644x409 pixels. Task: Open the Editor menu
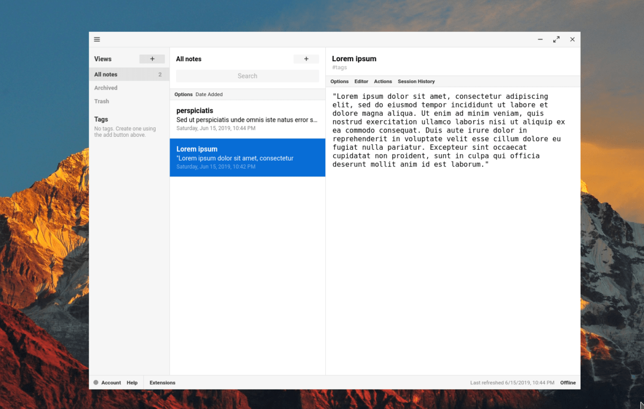[x=361, y=81]
